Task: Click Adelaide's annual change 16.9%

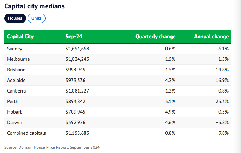Action: 222,80
